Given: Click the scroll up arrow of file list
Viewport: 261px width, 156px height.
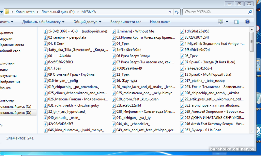Looking at the screenshot, I should click(252, 29).
